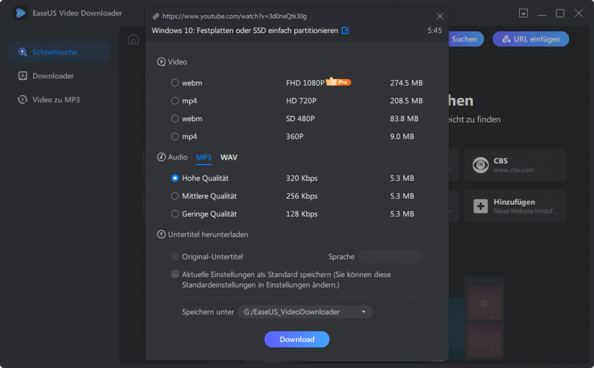Open the Speichern unter folder dropdown
594x368 pixels.
[x=363, y=311]
